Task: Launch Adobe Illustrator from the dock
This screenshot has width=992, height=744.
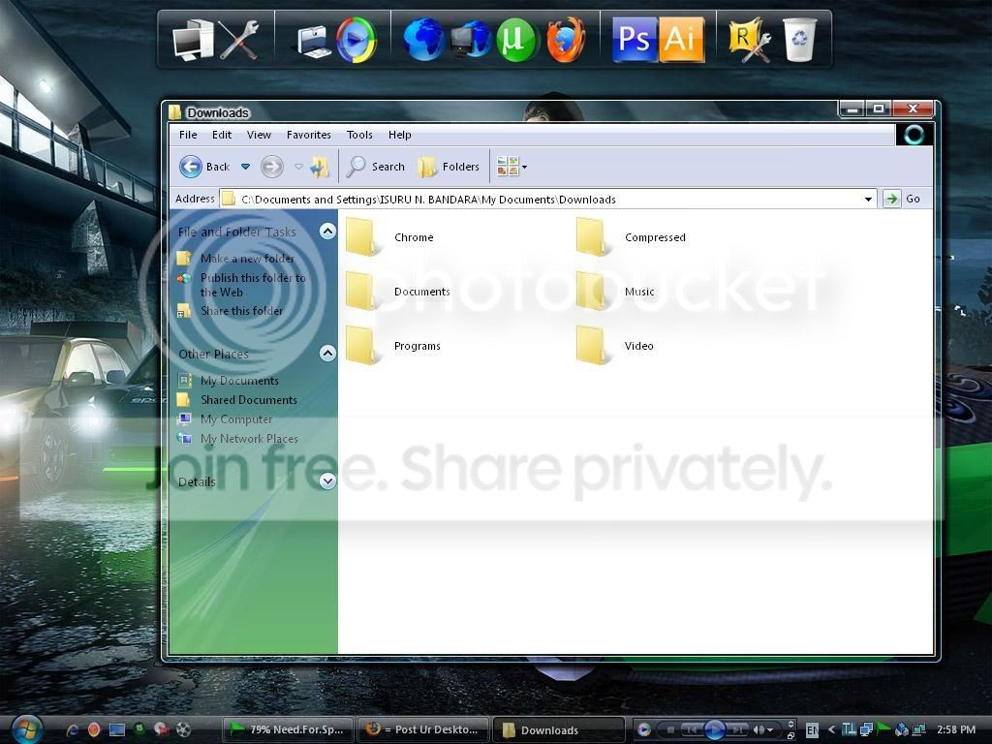Action: coord(681,40)
